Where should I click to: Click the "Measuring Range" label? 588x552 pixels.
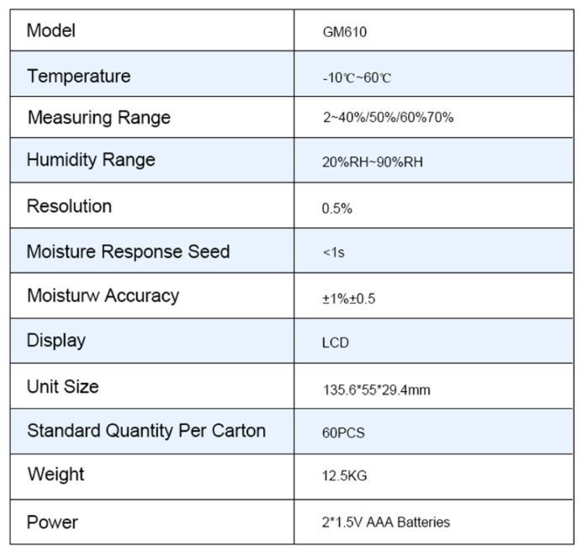tap(99, 118)
